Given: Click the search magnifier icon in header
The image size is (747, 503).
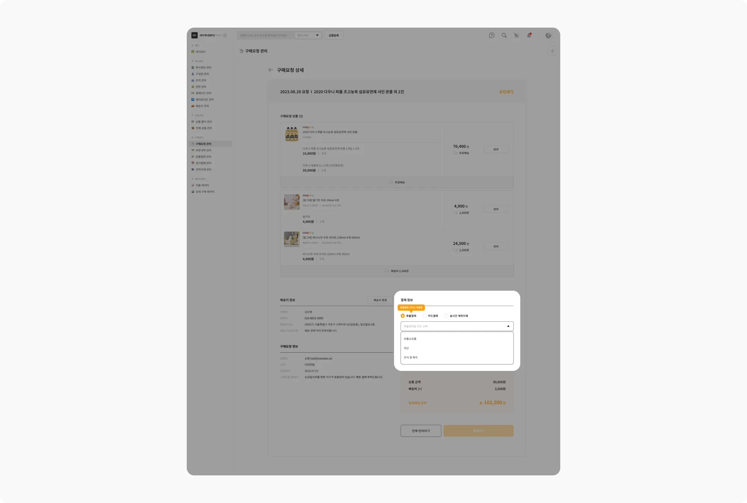Looking at the screenshot, I should click(504, 35).
